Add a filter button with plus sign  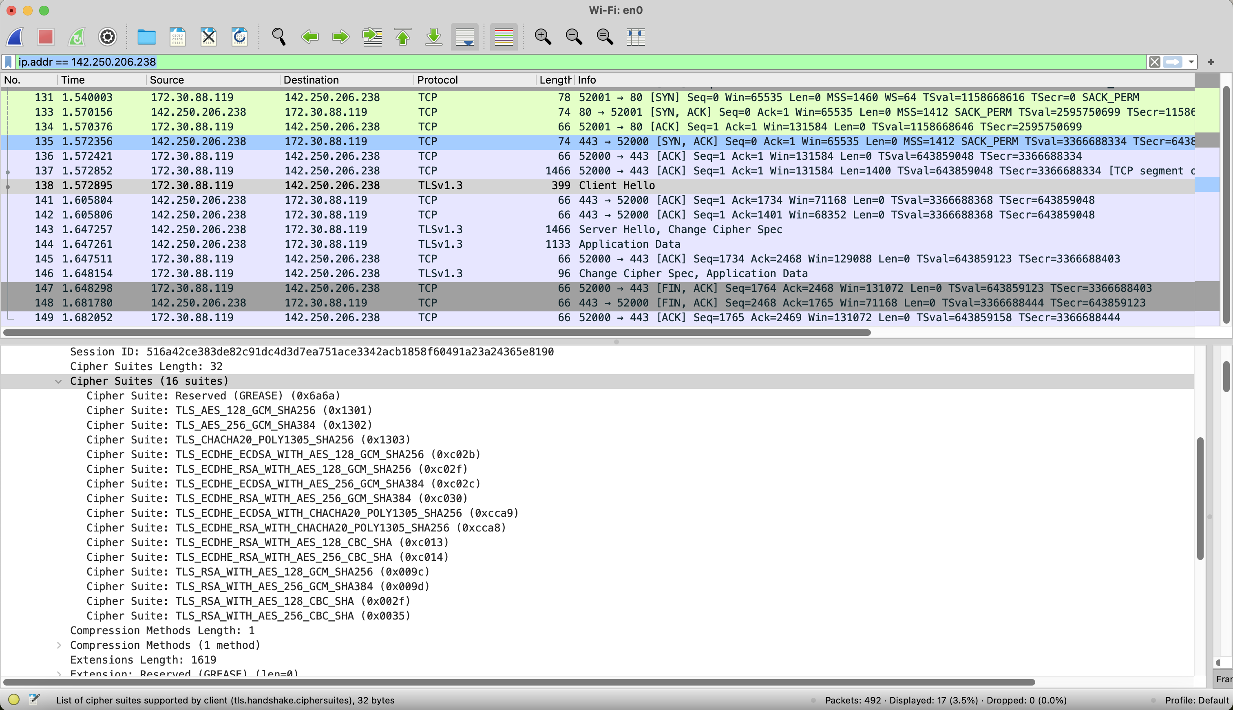coord(1211,62)
